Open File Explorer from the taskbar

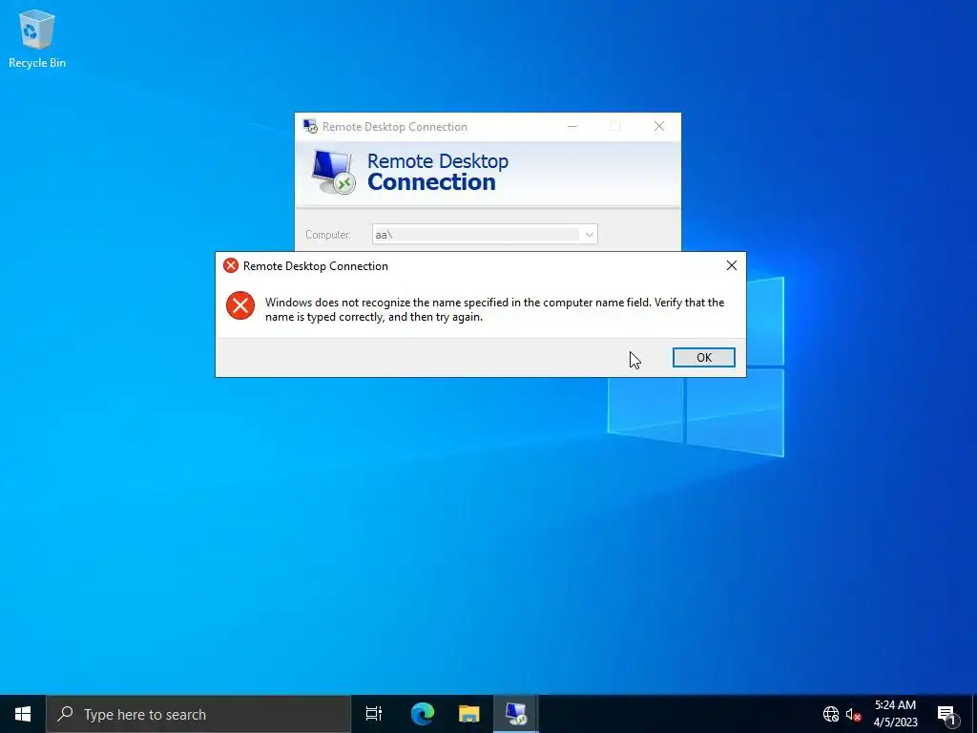click(x=469, y=714)
